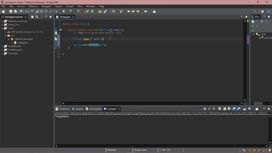Viewport: 272px width, 153px height.
Task: Click the quick fix marker beside String line
Action: tap(56, 39)
